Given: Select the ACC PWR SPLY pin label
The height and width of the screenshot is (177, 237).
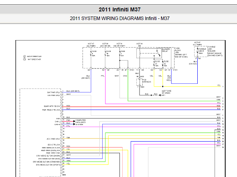Looking at the screenshot, I should (53, 139).
